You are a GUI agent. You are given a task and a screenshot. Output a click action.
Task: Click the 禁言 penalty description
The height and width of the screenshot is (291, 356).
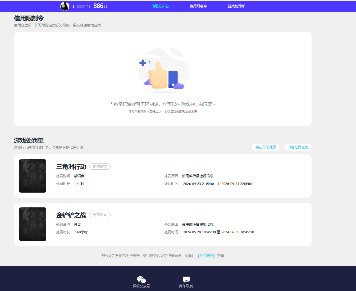tap(77, 224)
